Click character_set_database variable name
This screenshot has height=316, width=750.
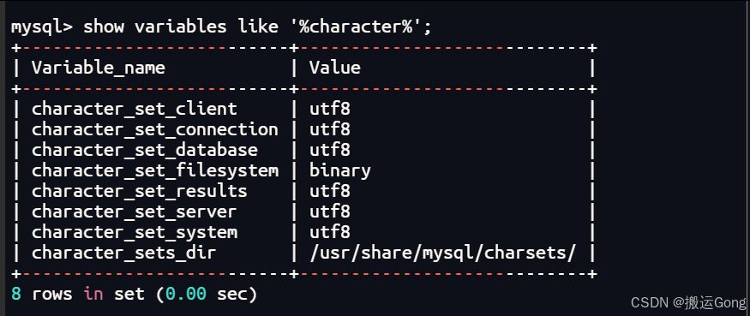pos(145,150)
